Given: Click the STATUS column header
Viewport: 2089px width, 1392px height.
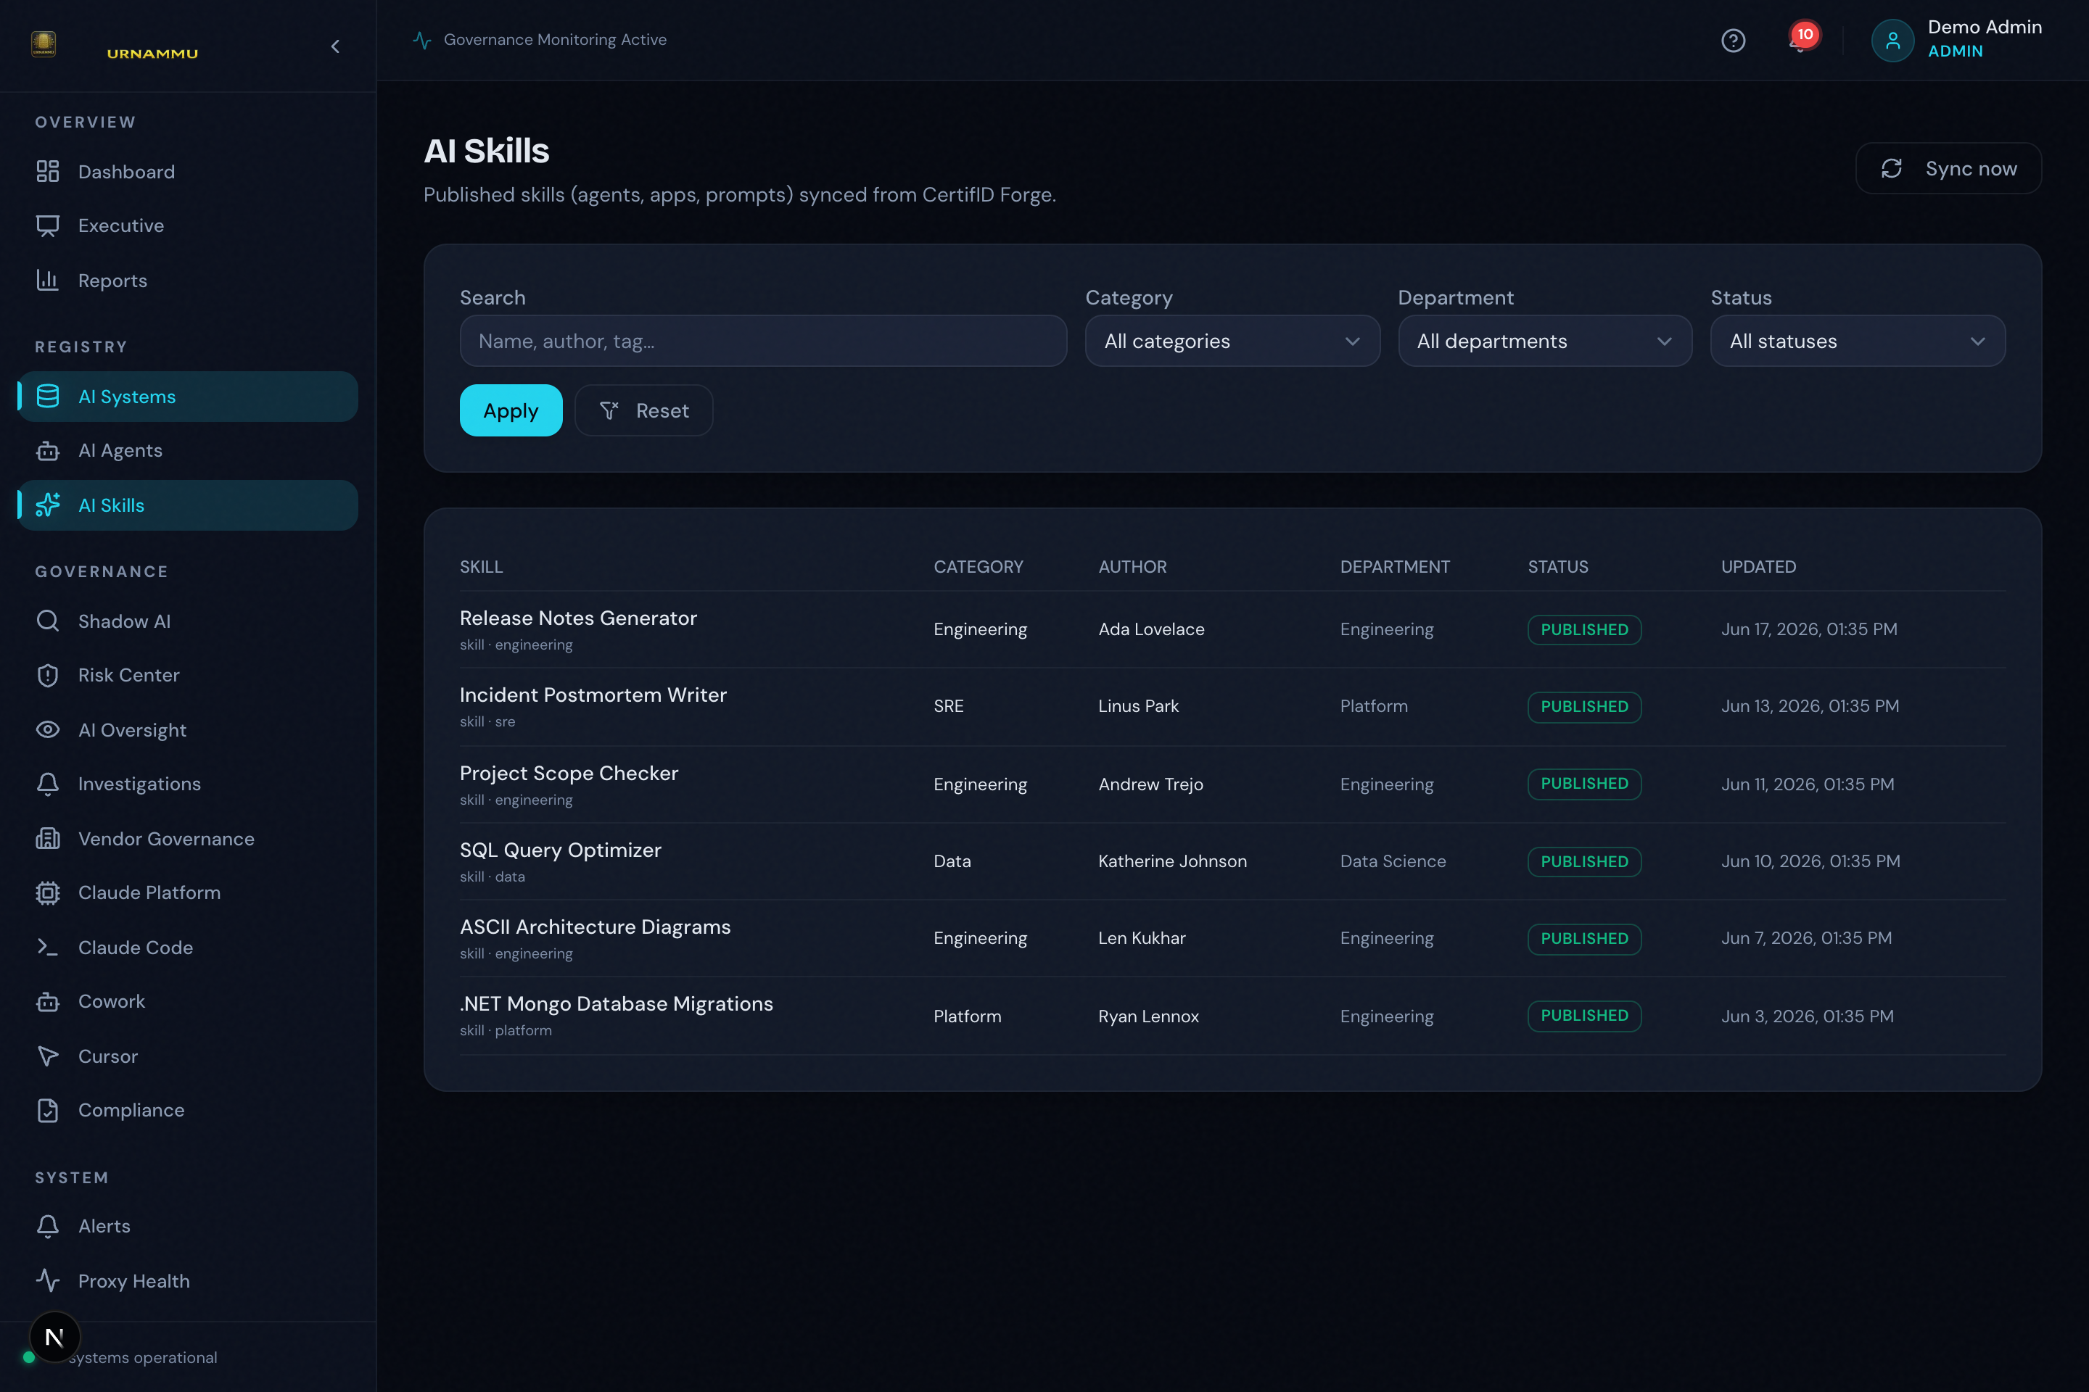Looking at the screenshot, I should (x=1558, y=566).
